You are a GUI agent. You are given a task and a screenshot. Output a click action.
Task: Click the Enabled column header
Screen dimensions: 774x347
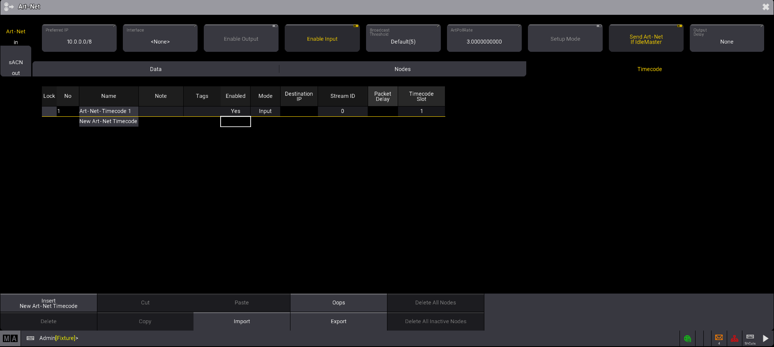[x=235, y=96]
